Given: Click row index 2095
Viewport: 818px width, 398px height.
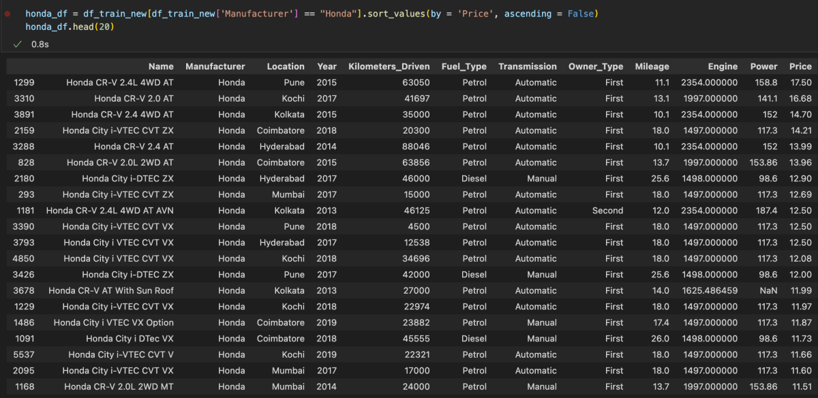Looking at the screenshot, I should (x=24, y=370).
